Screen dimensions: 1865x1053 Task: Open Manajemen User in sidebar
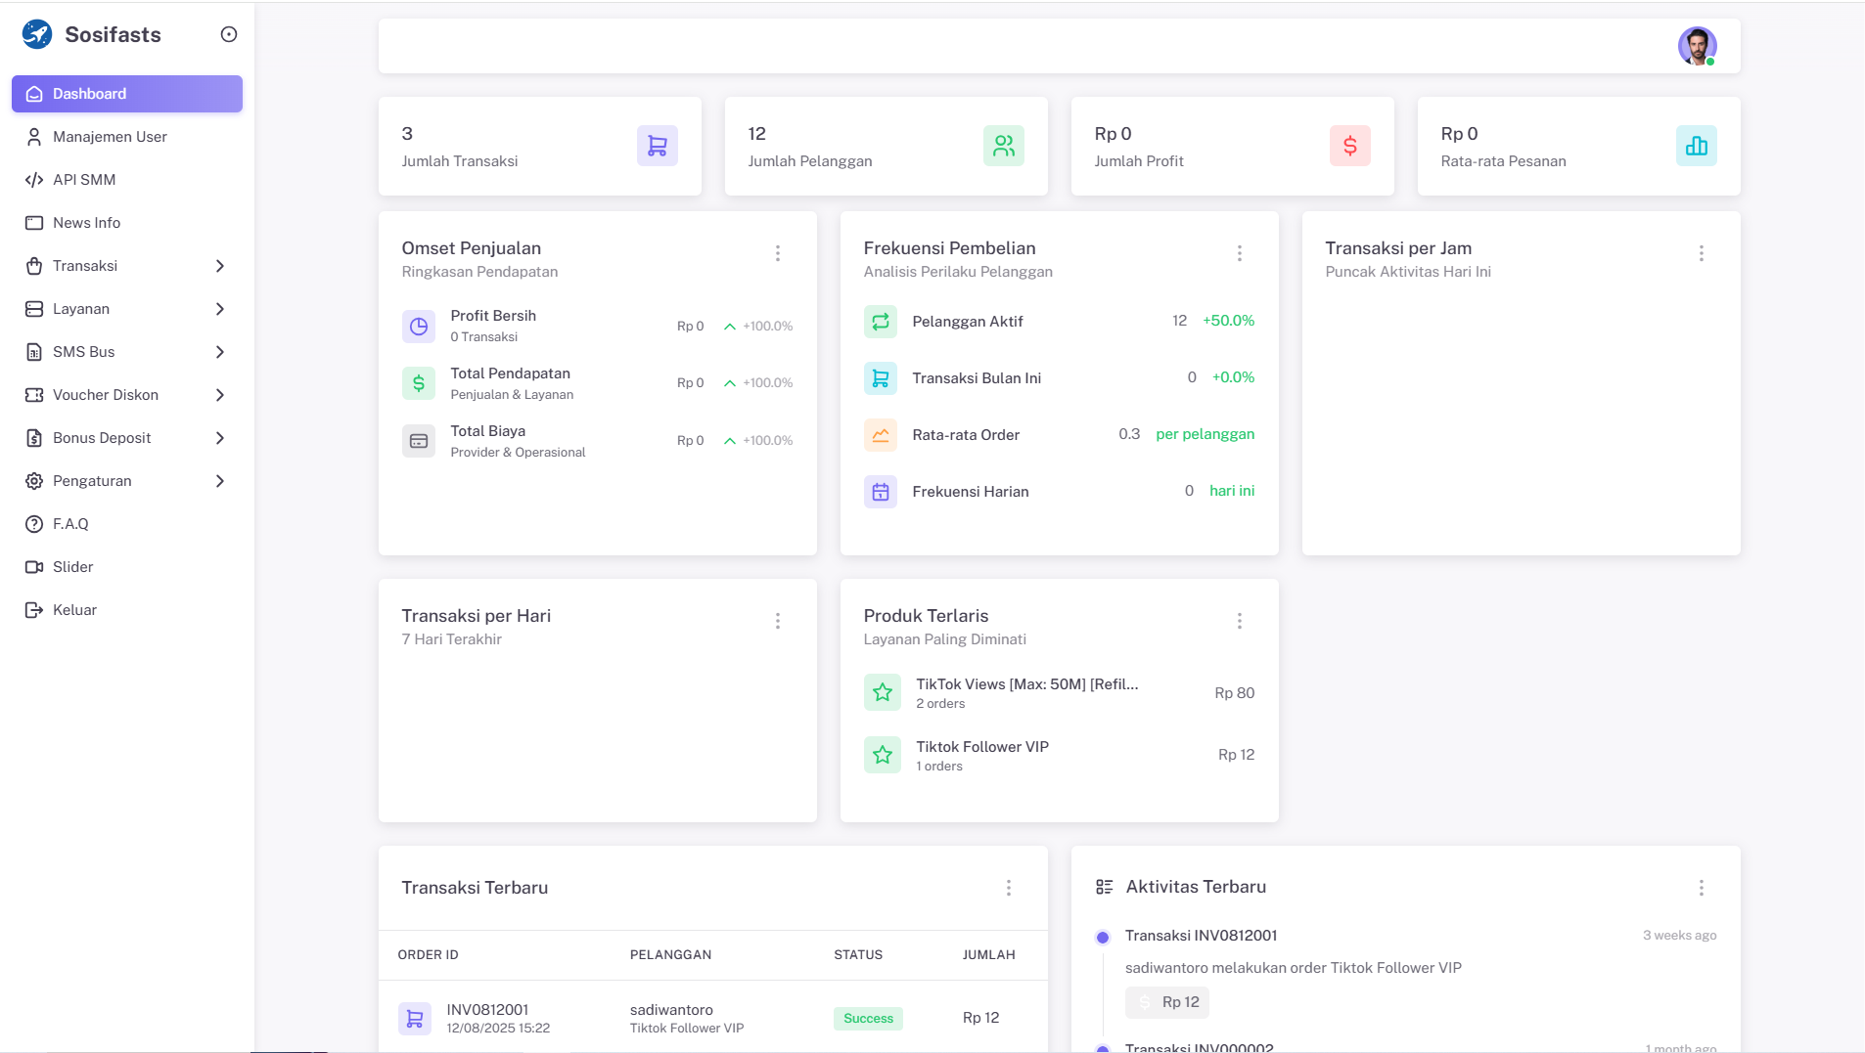coord(127,137)
